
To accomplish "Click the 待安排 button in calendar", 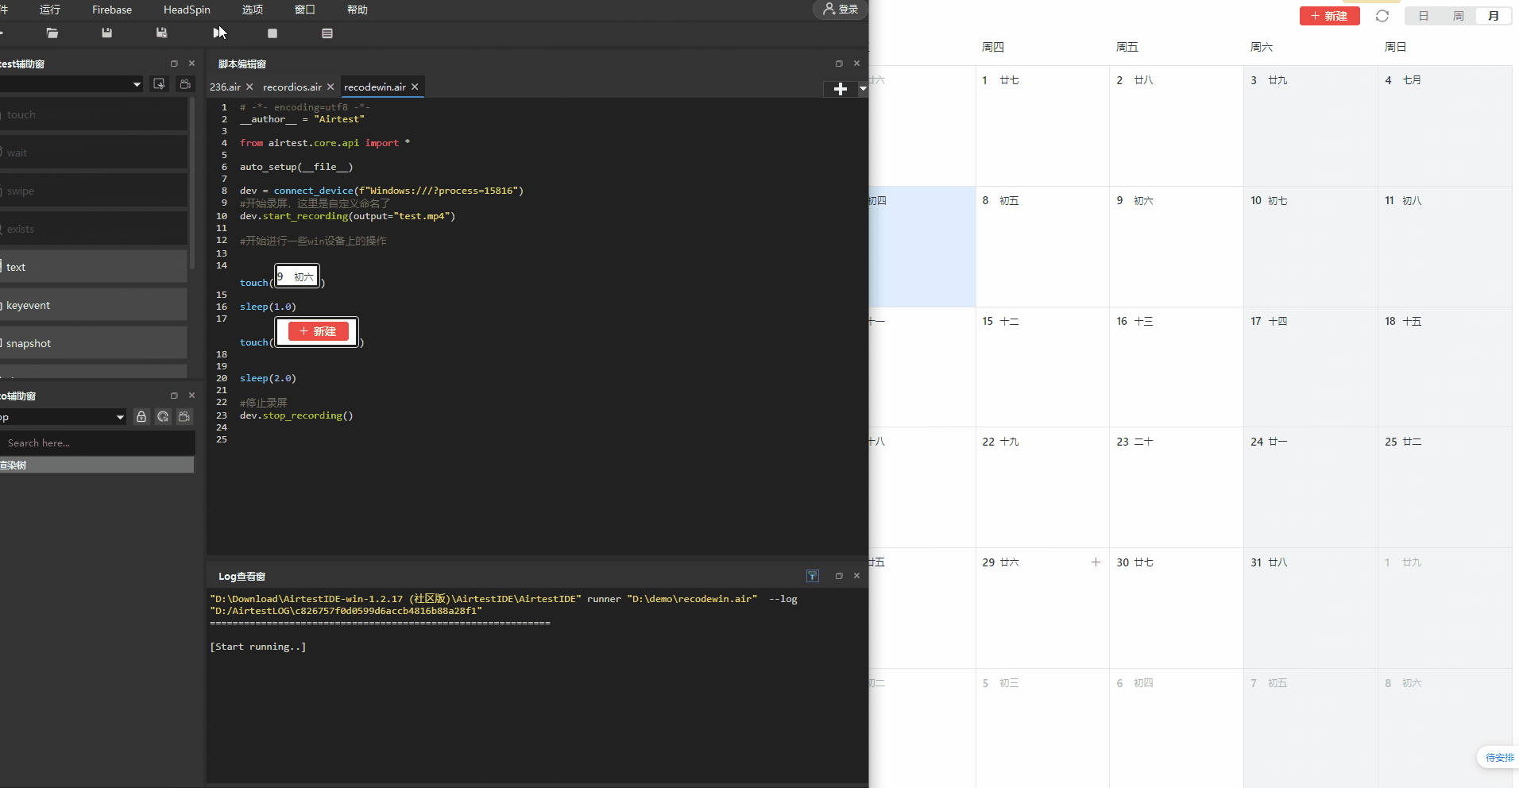I will (x=1499, y=758).
